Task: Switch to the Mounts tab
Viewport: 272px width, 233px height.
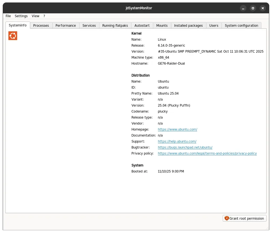Action: pos(162,26)
